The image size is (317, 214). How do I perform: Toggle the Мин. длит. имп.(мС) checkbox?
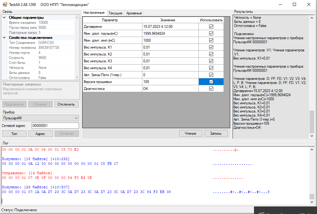211,40
